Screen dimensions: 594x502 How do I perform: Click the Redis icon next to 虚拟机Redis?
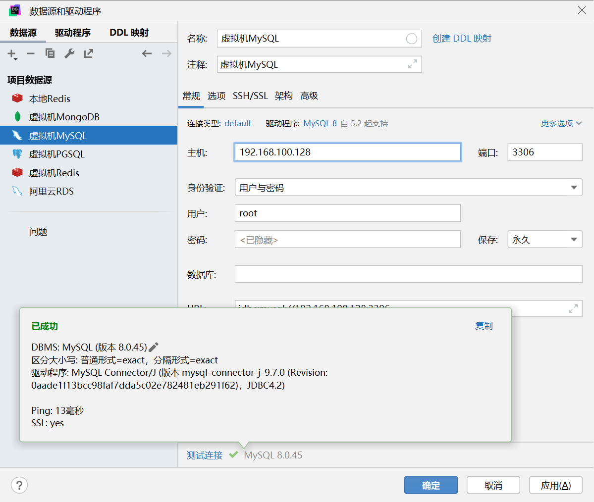click(17, 172)
